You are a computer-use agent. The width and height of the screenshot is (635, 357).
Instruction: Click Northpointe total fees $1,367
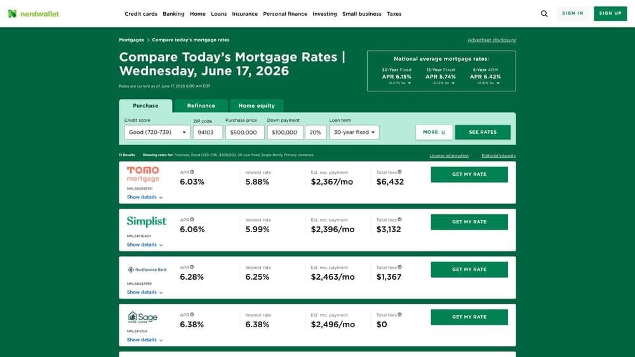tap(389, 277)
